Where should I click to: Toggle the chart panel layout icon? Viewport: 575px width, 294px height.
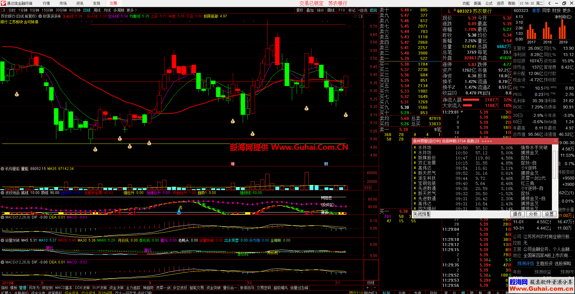pos(361,16)
